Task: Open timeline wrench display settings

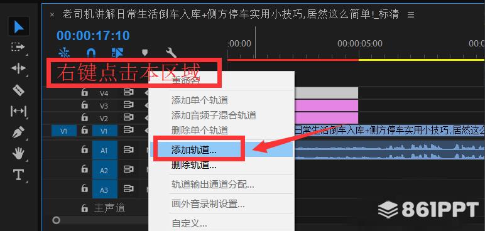Action: point(171,53)
